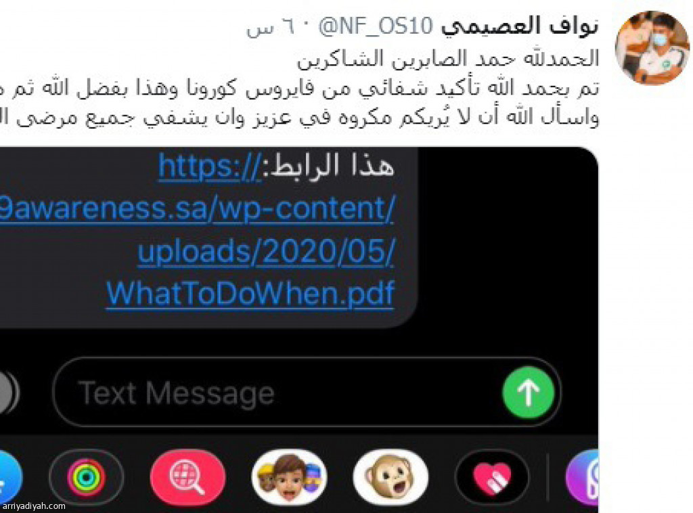
Task: Open the purple app icon at the right edge of the app drawer
Action: [x=582, y=477]
